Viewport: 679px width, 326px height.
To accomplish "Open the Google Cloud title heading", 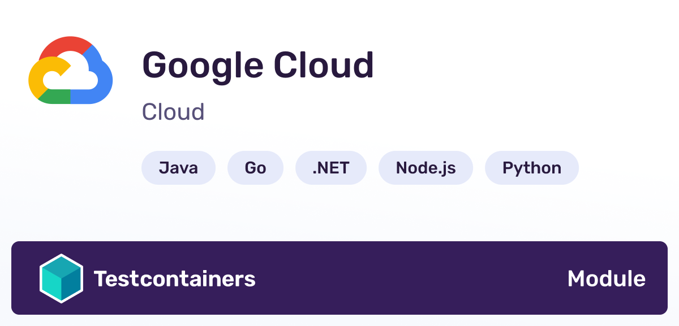I will click(x=258, y=66).
